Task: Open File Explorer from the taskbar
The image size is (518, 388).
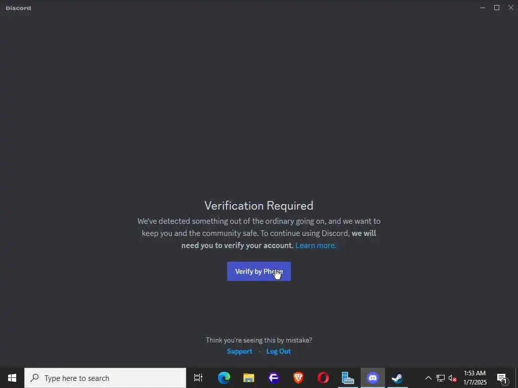Action: point(248,378)
